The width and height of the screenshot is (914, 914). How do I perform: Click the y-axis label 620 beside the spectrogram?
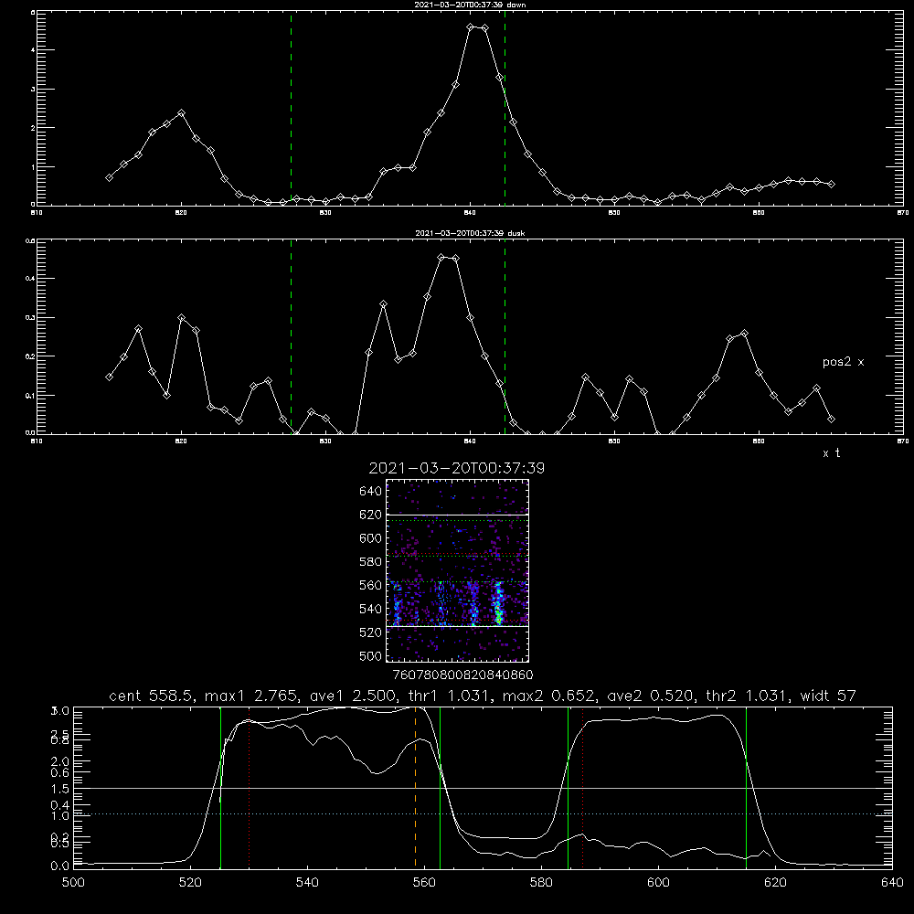(x=371, y=515)
